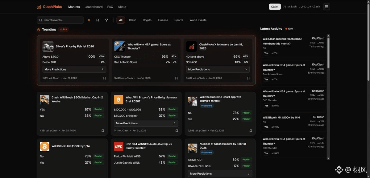This screenshot has width=370, height=178.
Task: Click the Latest Activity scroll up arrow
Action: pos(328,36)
